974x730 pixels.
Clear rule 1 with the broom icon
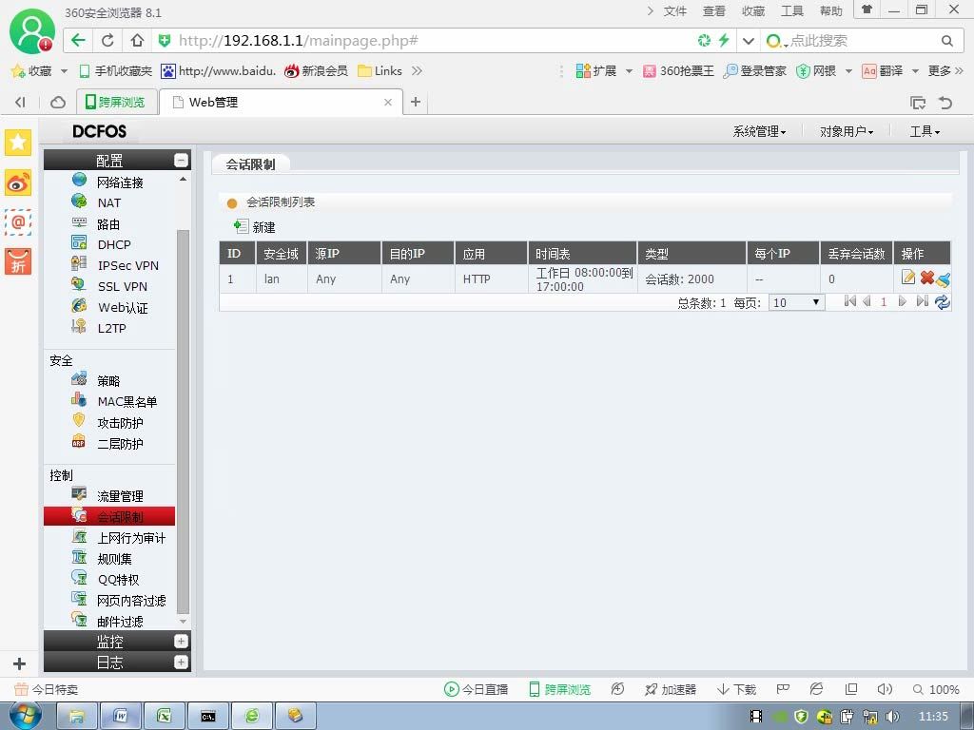(x=943, y=279)
